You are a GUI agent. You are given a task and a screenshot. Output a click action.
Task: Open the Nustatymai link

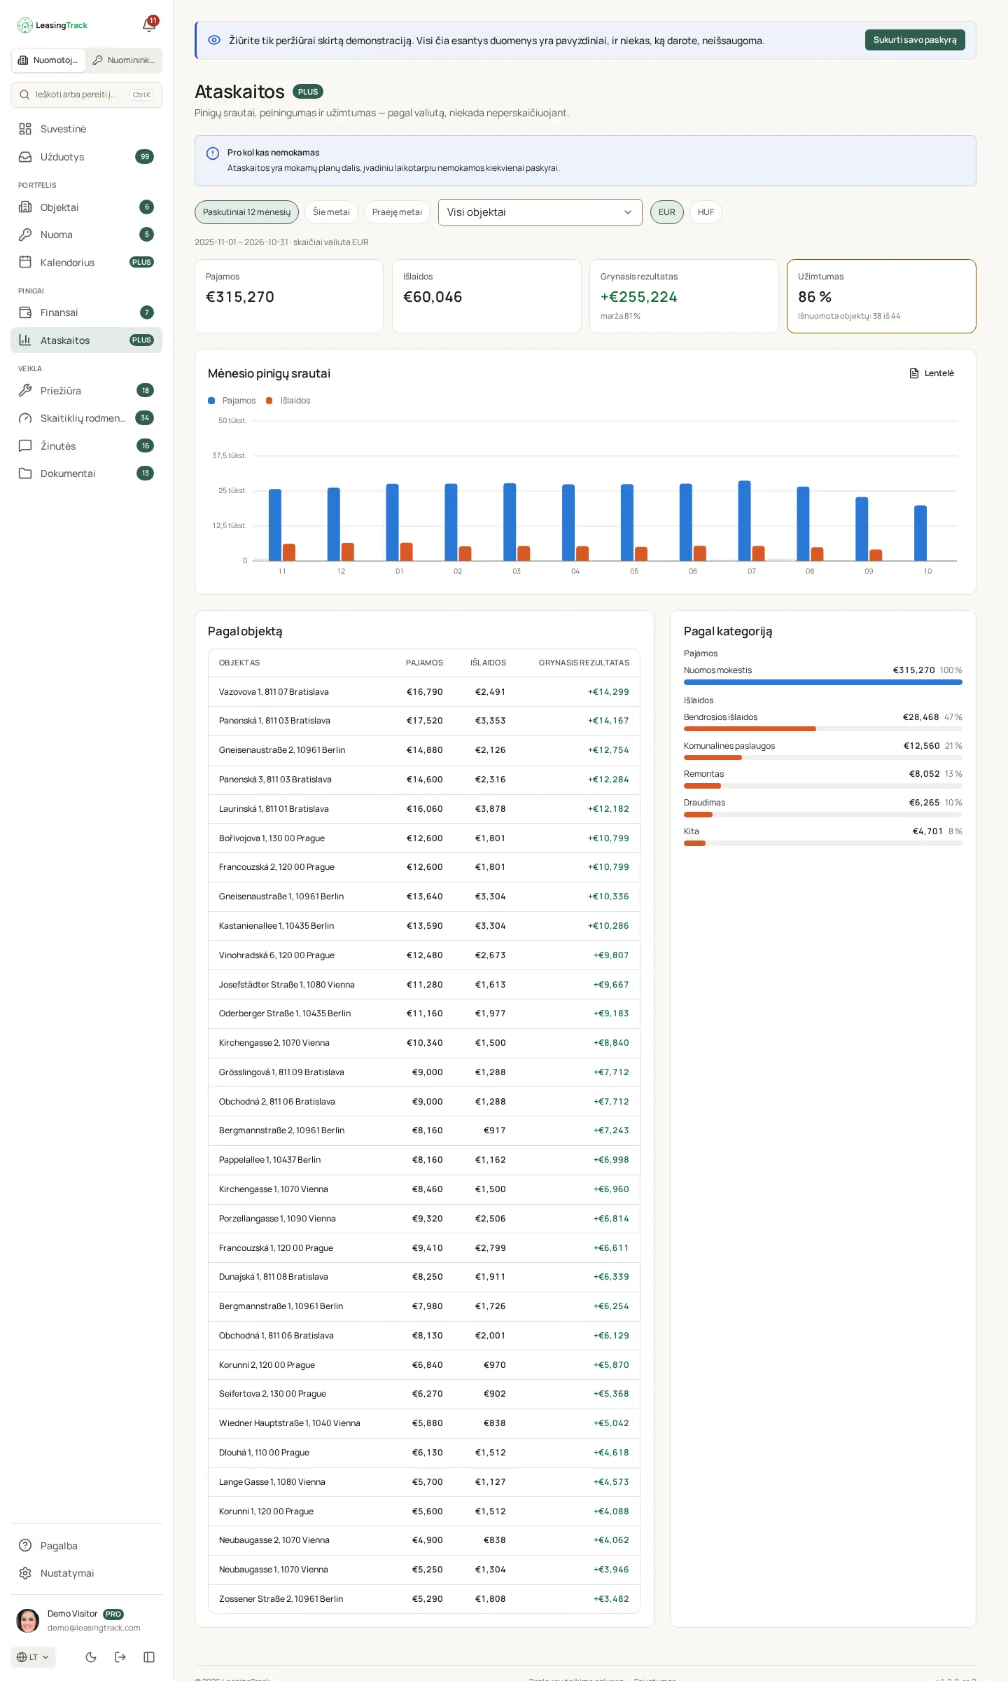click(86, 1573)
